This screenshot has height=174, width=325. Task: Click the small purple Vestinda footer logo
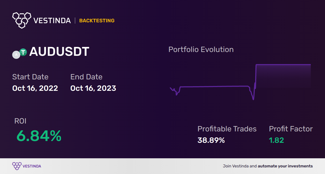(17, 166)
